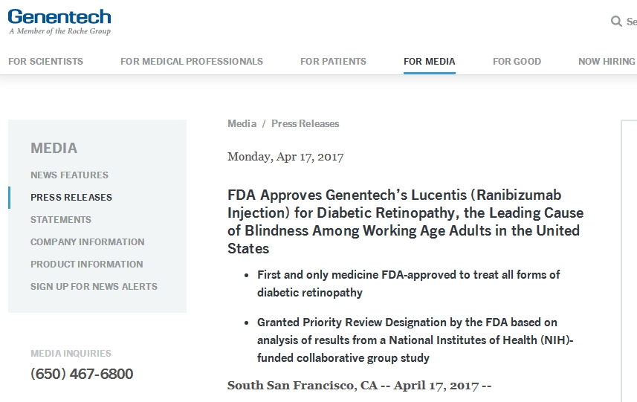Open the Now Hiring page

(607, 62)
